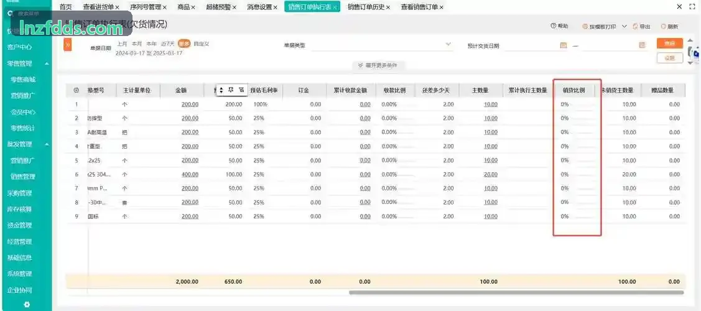Open the sidebar settings gear
This screenshot has width=701, height=311.
pyautogui.click(x=27, y=304)
